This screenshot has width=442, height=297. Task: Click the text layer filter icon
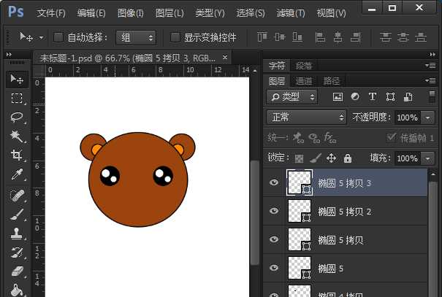[x=372, y=96]
